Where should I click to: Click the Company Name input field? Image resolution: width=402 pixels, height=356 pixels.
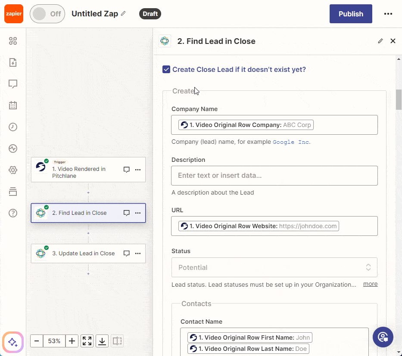point(274,125)
